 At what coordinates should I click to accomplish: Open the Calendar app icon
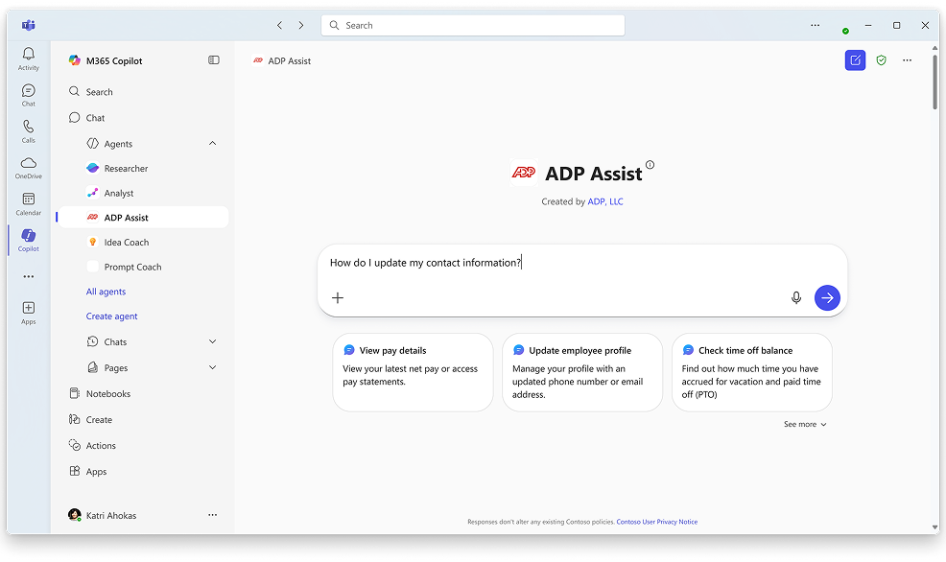[28, 201]
